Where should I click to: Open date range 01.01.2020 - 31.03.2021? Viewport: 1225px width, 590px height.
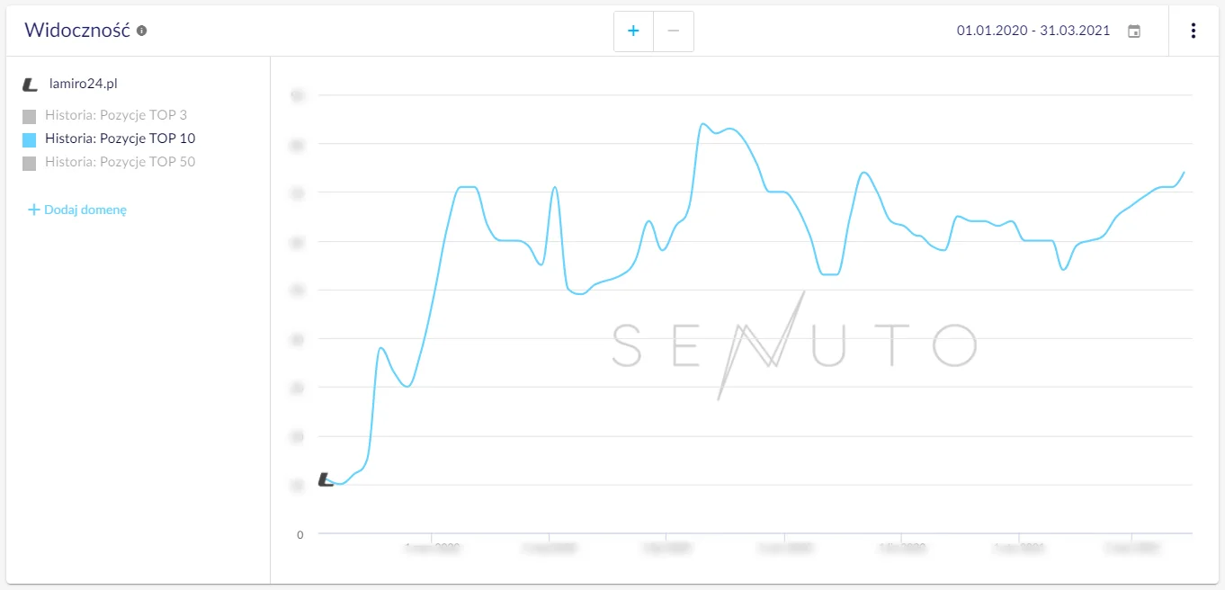click(x=1033, y=31)
